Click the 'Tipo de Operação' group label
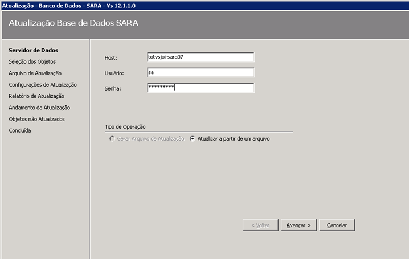Image resolution: width=409 pixels, height=259 pixels. coord(125,126)
